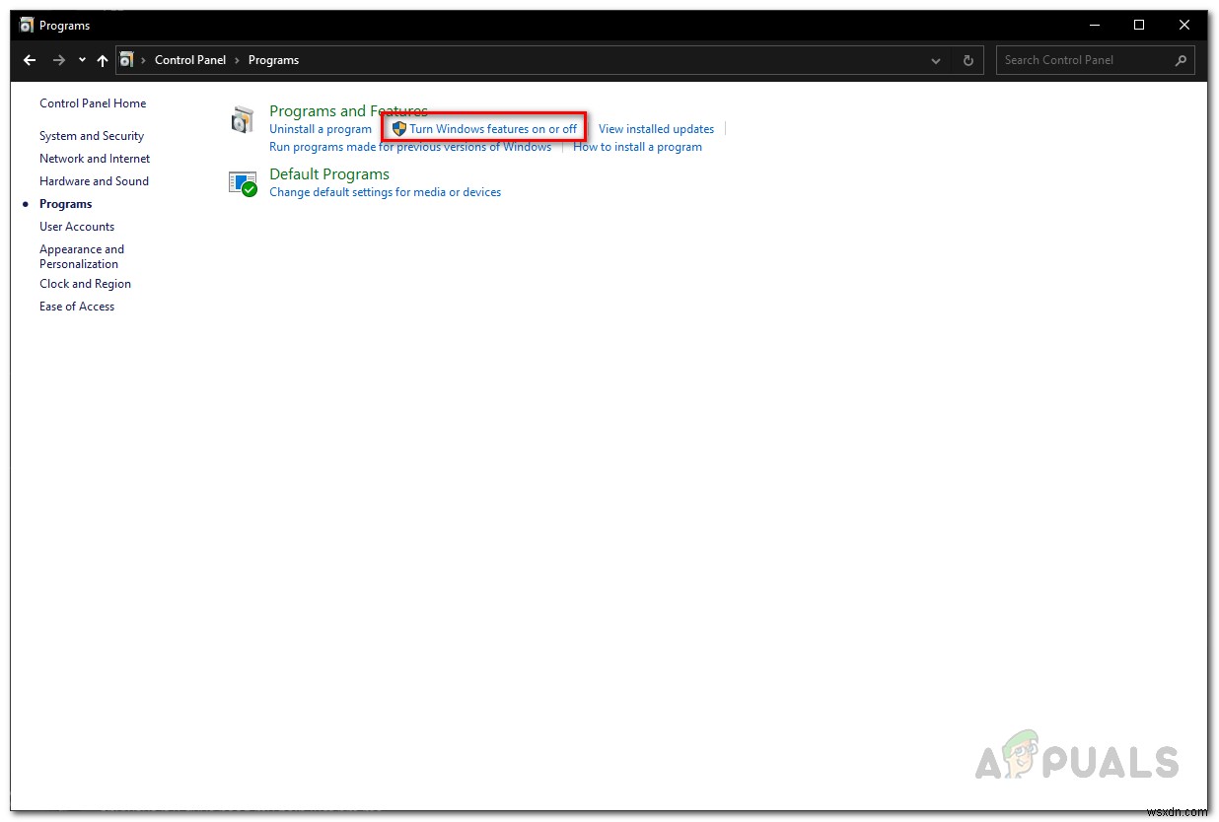Screen dimensions: 1219x822
Task: Click the refresh icon next to address bar
Action: [968, 59]
